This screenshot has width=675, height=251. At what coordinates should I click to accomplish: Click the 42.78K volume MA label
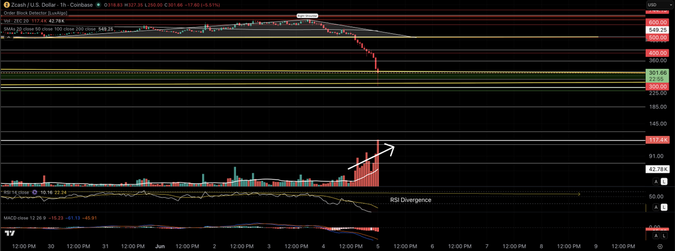point(659,169)
